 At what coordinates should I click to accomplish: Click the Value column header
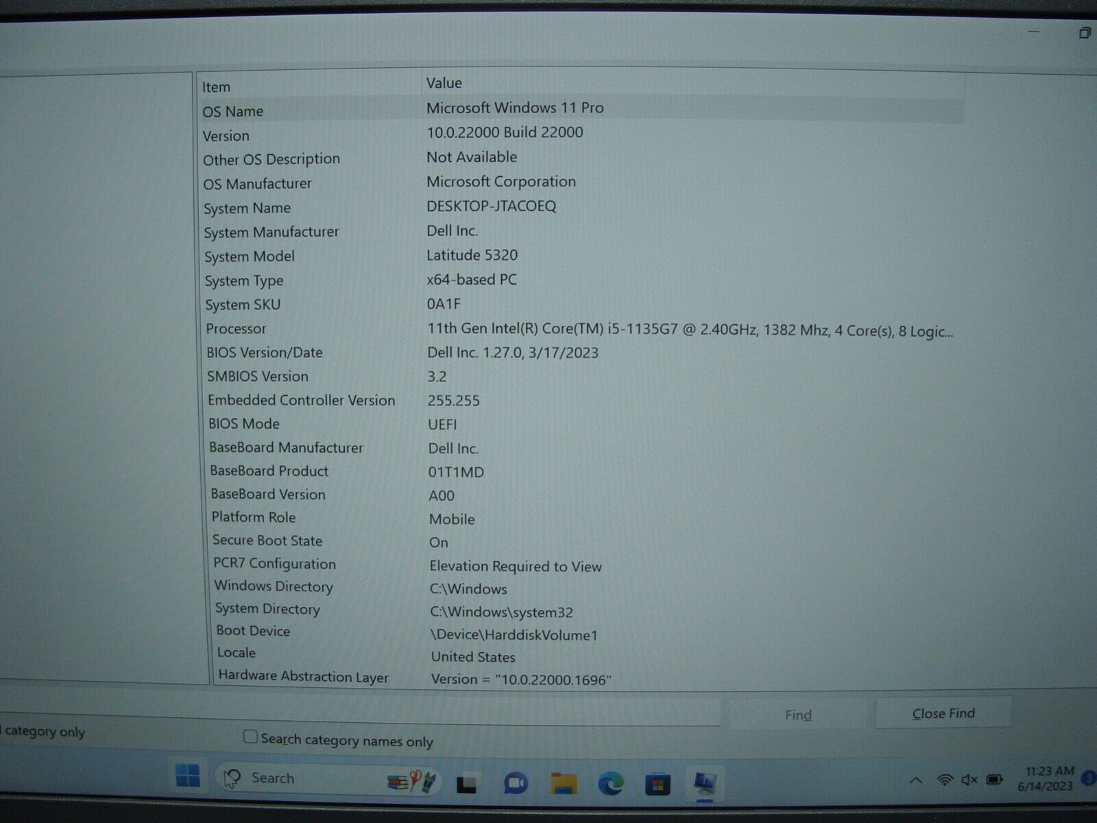(x=692, y=82)
